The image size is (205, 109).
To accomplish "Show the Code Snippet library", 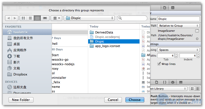I will [165, 82].
